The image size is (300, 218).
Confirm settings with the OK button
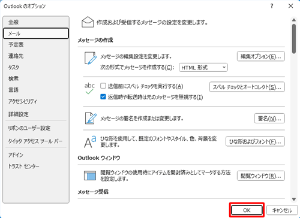247,210
